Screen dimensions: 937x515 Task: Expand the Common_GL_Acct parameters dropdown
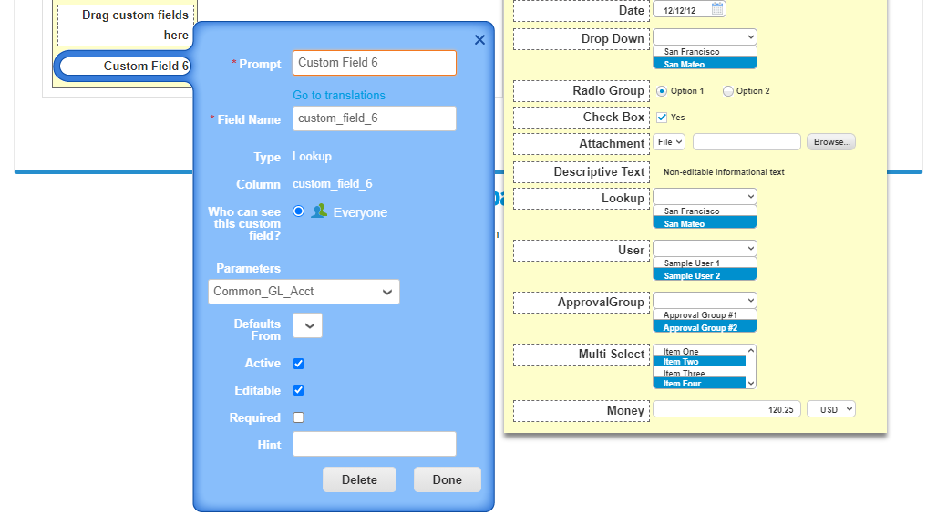click(x=304, y=292)
